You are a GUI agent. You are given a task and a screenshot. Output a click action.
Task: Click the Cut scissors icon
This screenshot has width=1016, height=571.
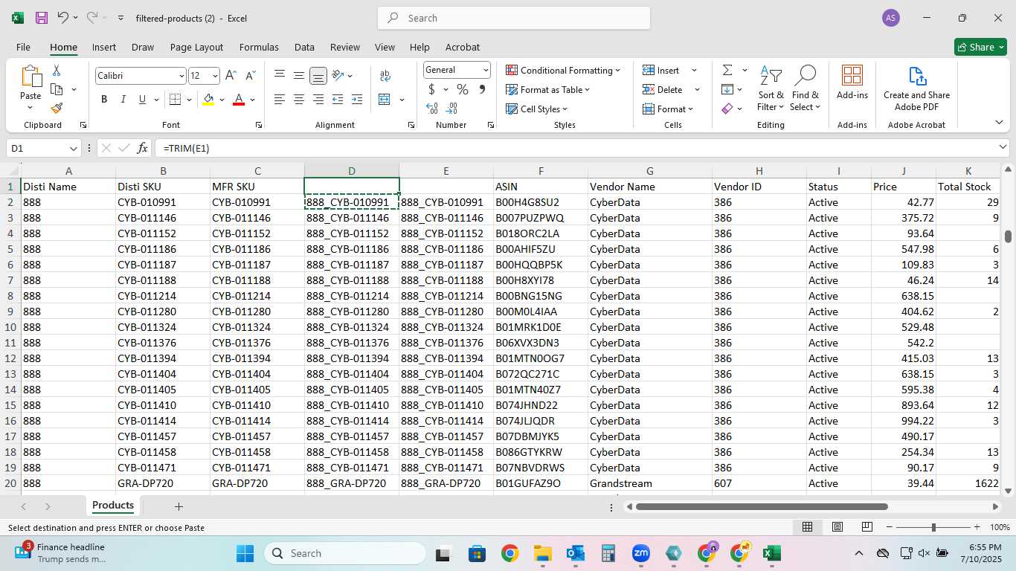click(x=57, y=71)
